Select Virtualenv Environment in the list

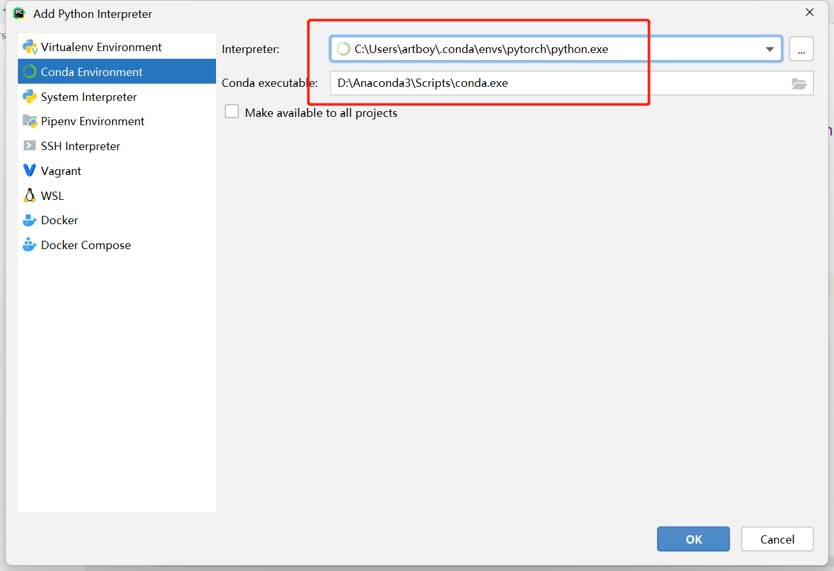(117, 47)
